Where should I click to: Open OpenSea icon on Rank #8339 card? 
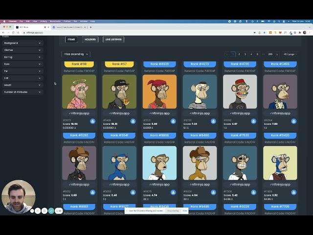173,121
